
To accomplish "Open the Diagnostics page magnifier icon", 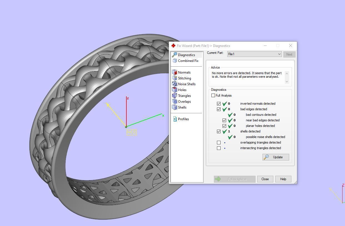I will tap(174, 55).
